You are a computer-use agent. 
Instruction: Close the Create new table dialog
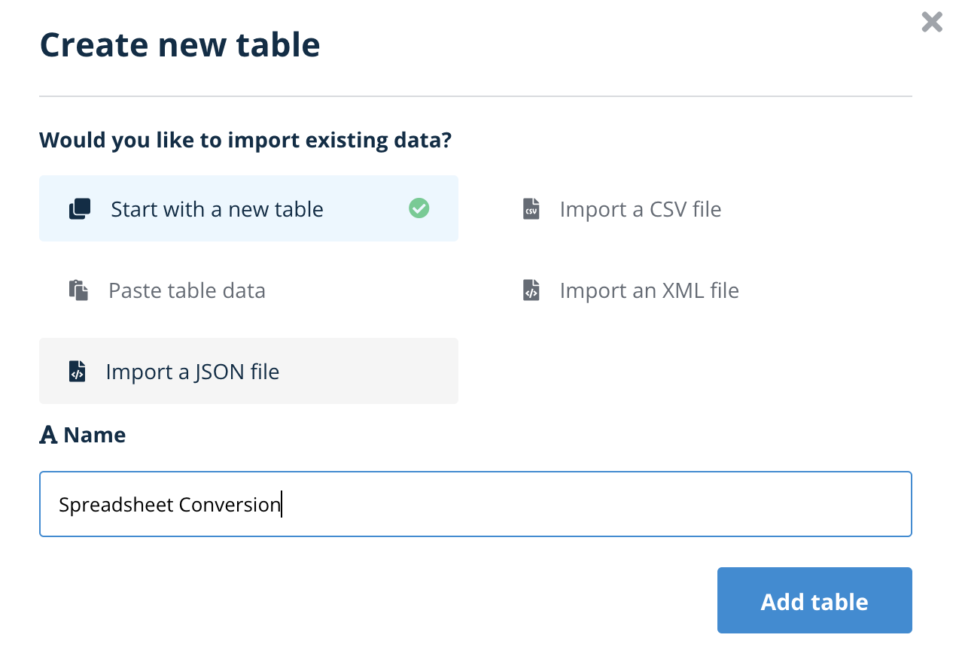tap(932, 22)
